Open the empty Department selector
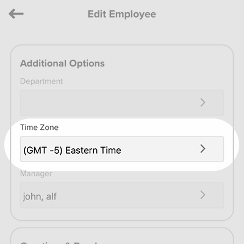This screenshot has width=244, height=244. pyautogui.click(x=122, y=102)
